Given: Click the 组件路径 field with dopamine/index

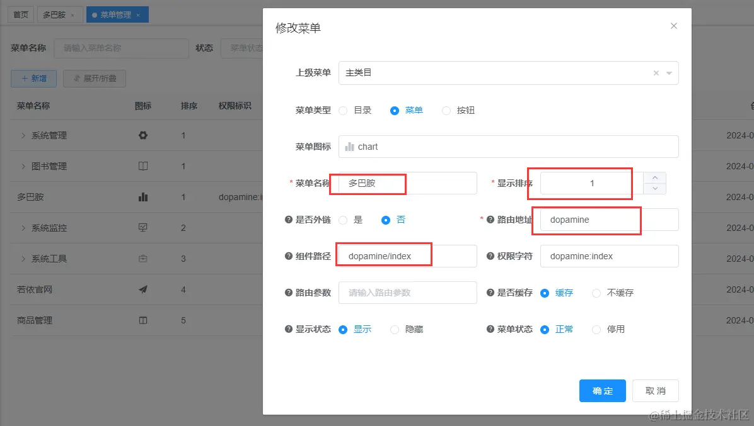Looking at the screenshot, I should point(408,256).
